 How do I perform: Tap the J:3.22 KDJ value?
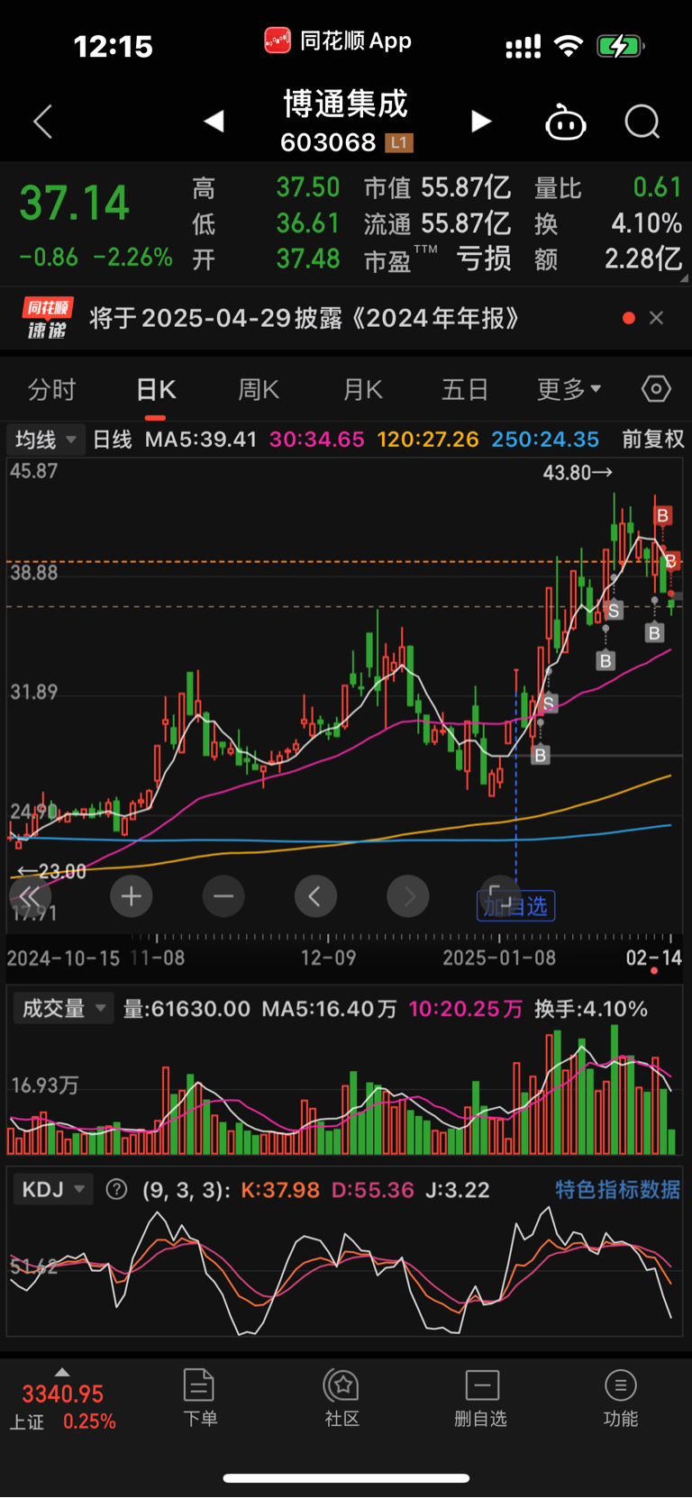(x=458, y=1190)
